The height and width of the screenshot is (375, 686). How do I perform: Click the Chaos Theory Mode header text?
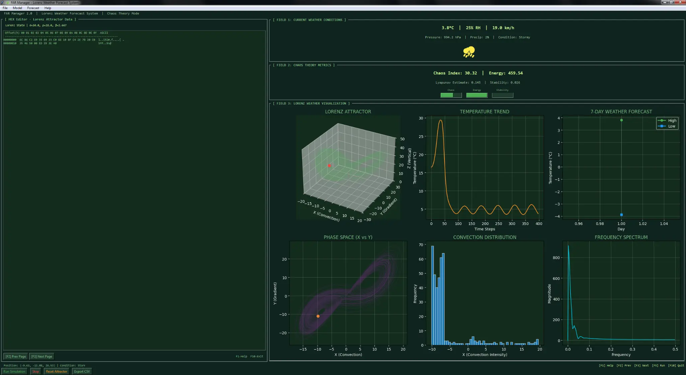[x=123, y=13]
